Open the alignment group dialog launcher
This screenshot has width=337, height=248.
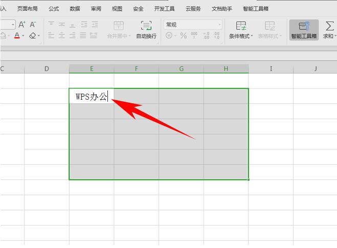[158, 43]
